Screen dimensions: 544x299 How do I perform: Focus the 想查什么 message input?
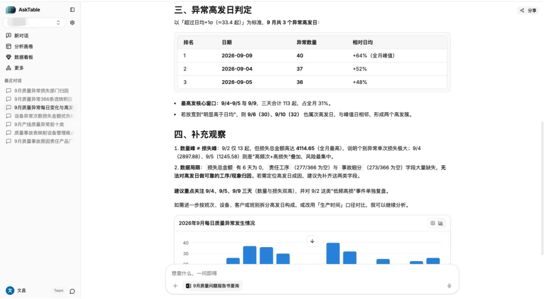[x=312, y=274]
